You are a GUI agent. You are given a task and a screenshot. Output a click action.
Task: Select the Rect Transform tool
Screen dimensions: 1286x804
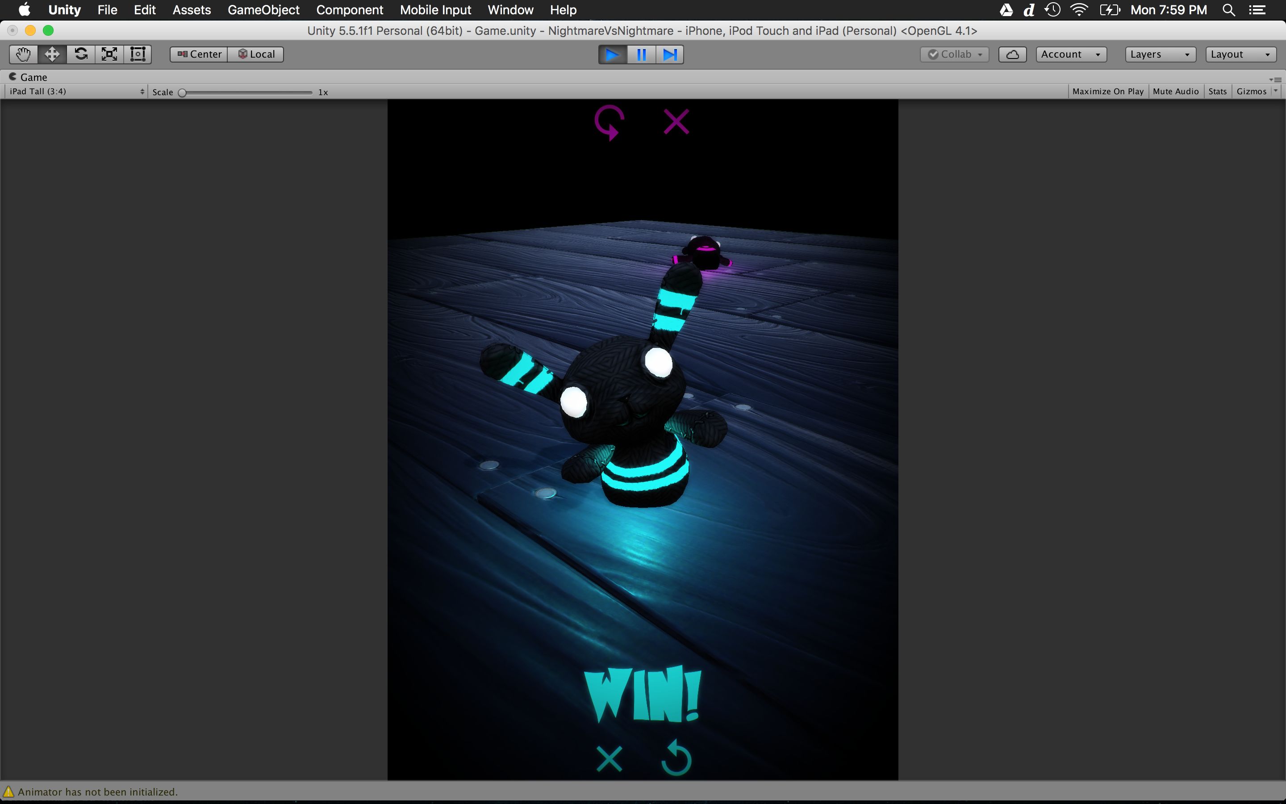tap(138, 54)
